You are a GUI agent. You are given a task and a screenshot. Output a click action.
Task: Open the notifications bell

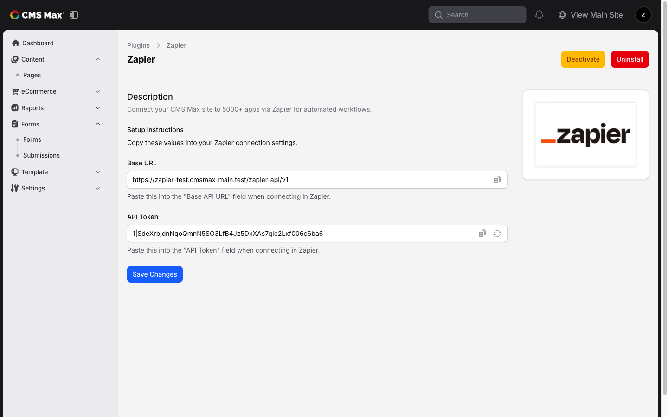tap(539, 15)
